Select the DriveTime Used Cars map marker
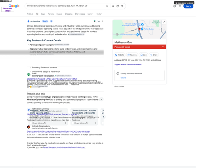Screen dimensions: 198x168 point(137,35)
